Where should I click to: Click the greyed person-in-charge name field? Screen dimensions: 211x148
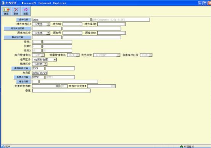pos(60,77)
